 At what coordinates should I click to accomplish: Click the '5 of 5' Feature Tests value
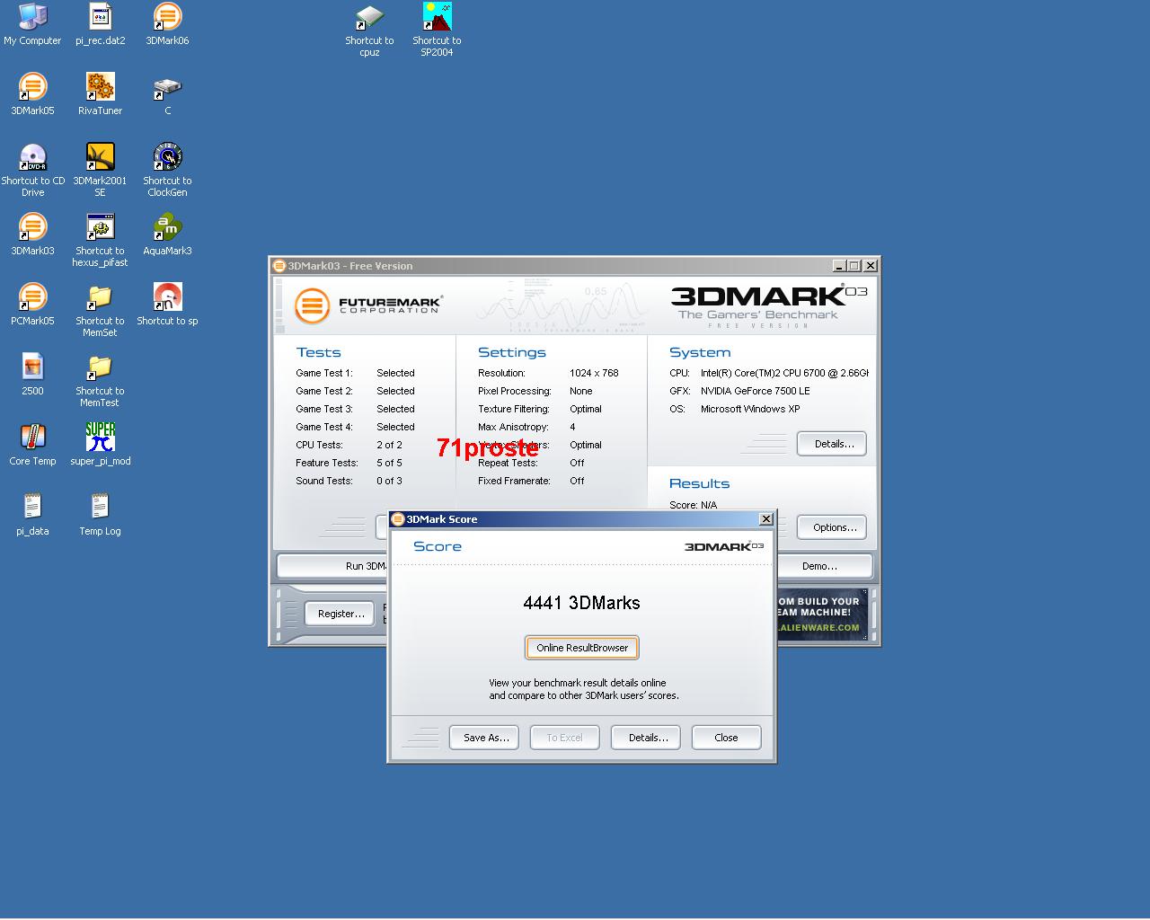point(389,463)
